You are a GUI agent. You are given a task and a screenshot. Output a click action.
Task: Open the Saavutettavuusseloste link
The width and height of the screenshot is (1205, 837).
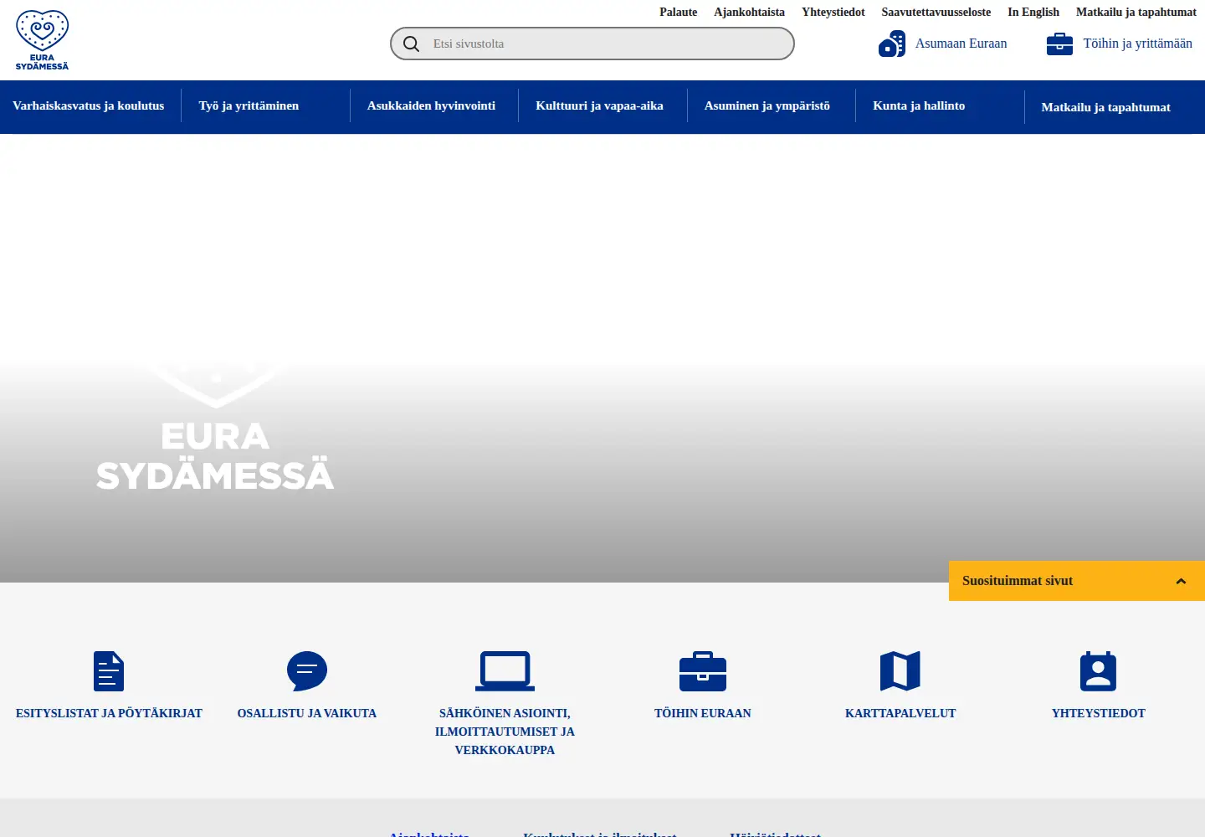tap(936, 12)
